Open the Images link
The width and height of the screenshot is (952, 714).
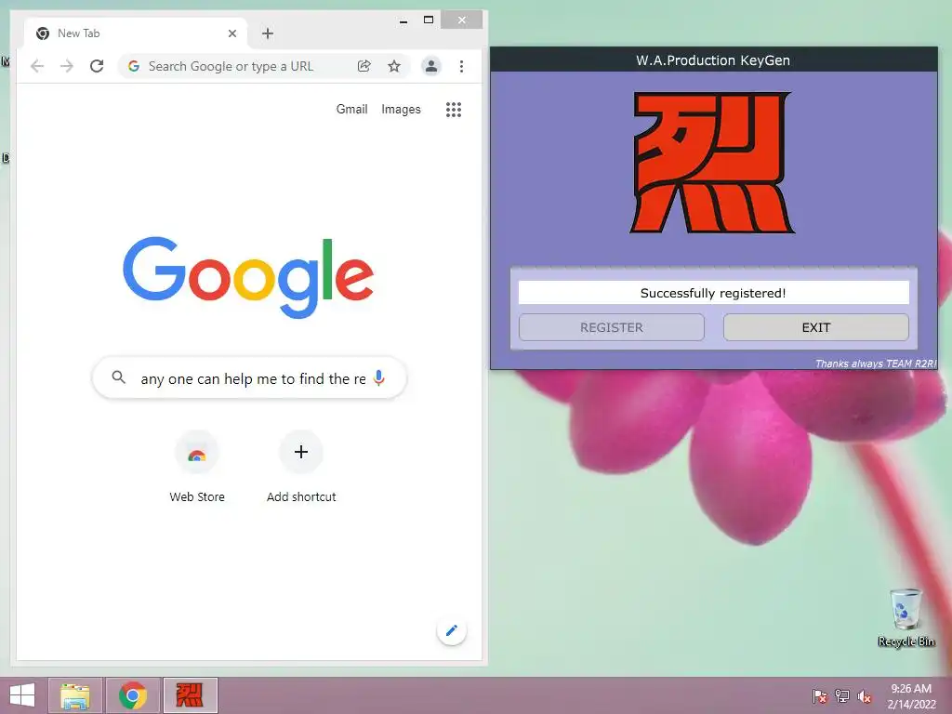[x=401, y=110]
